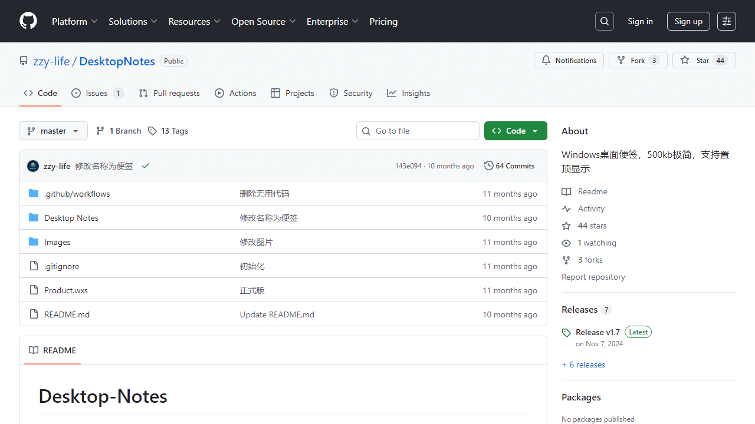Click the book icon next to Readme

[566, 192]
